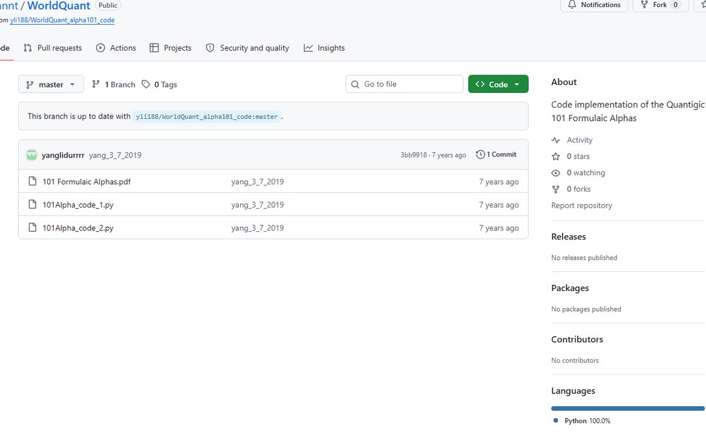The image size is (706, 441).
Task: Click the yanglidurrrr avatar image
Action: (32, 155)
